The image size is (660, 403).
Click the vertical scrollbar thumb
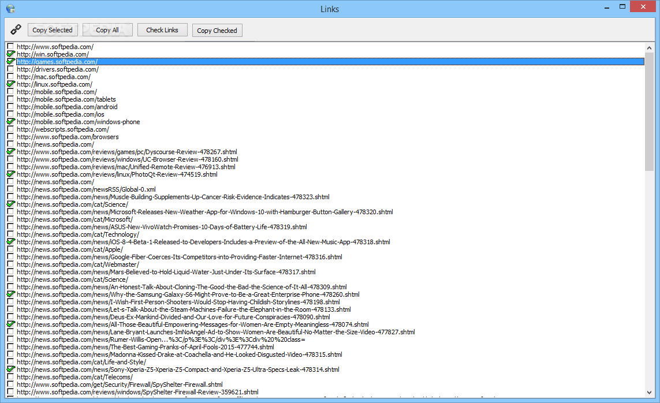[x=649, y=112]
